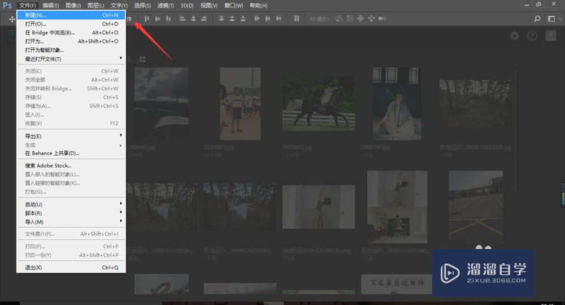The height and width of the screenshot is (305, 565).
Task: Expand the 自动(U) submenu
Action: pyautogui.click(x=71, y=204)
